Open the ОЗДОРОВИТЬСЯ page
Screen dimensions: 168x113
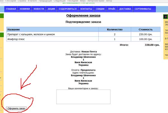pyautogui.click(x=67, y=9)
